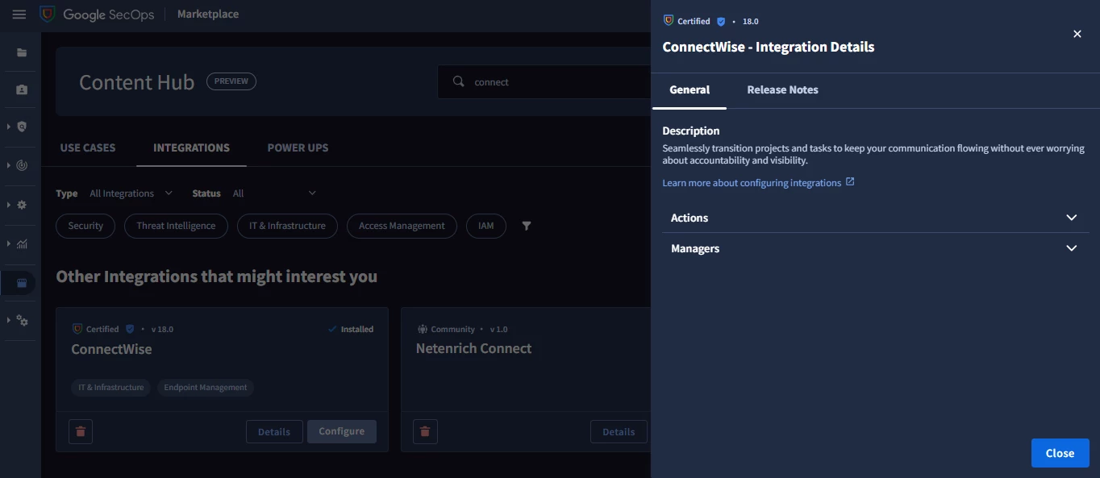
Task: Click the Google SecOps shield logo
Action: click(x=48, y=15)
